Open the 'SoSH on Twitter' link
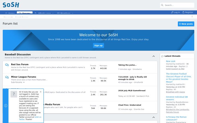Viewport: 197px width, 123px height. click(30, 118)
